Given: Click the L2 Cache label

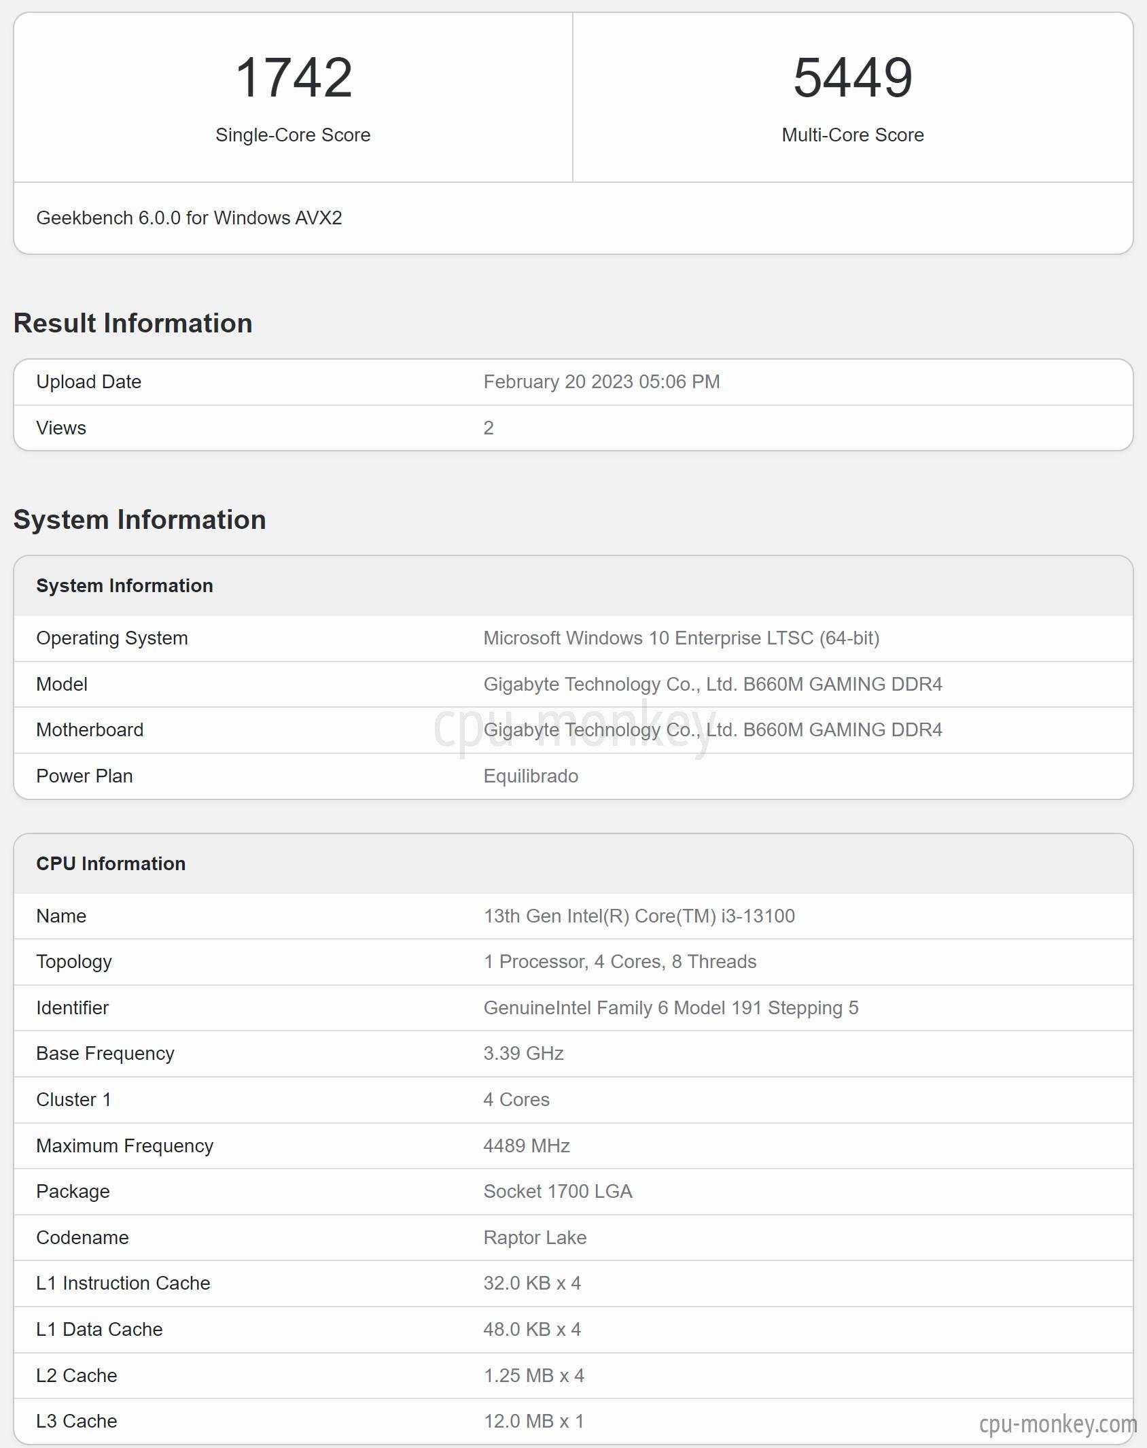Looking at the screenshot, I should pyautogui.click(x=77, y=1375).
